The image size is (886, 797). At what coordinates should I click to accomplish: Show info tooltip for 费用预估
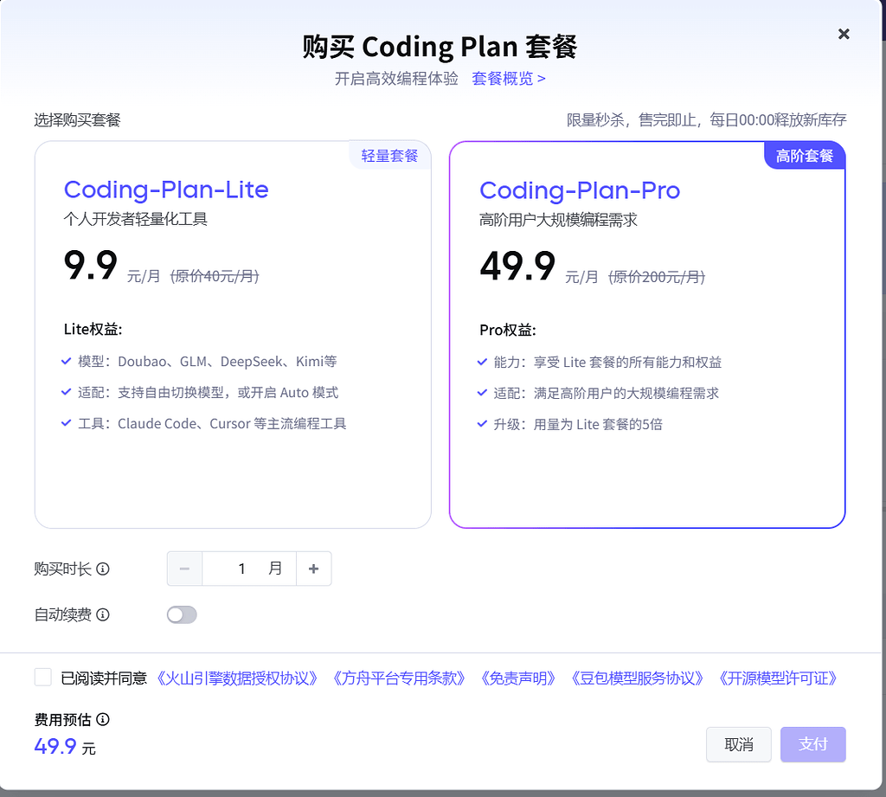tap(103, 719)
